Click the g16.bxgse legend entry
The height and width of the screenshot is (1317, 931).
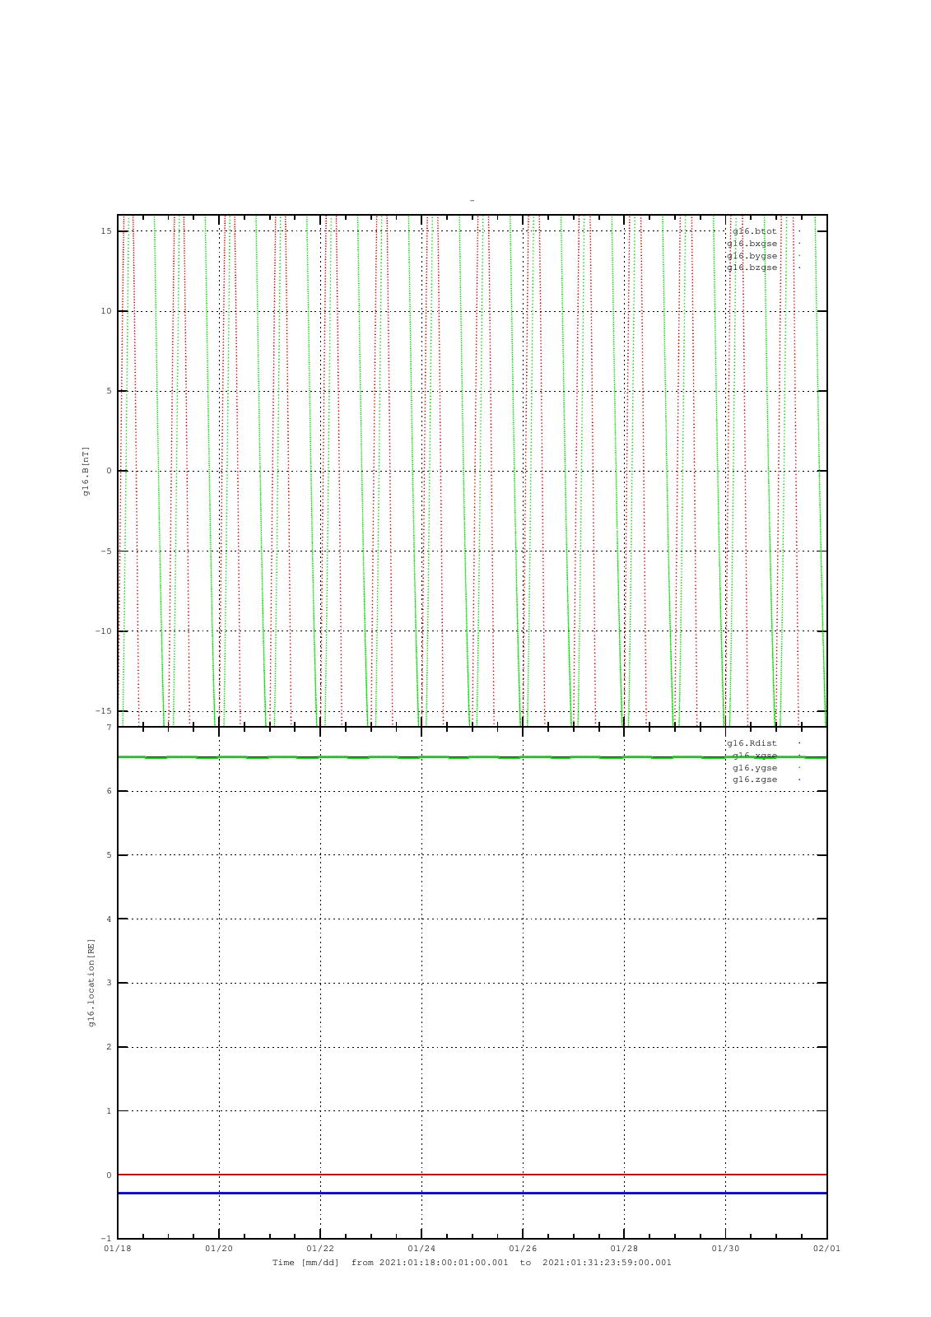pos(752,244)
